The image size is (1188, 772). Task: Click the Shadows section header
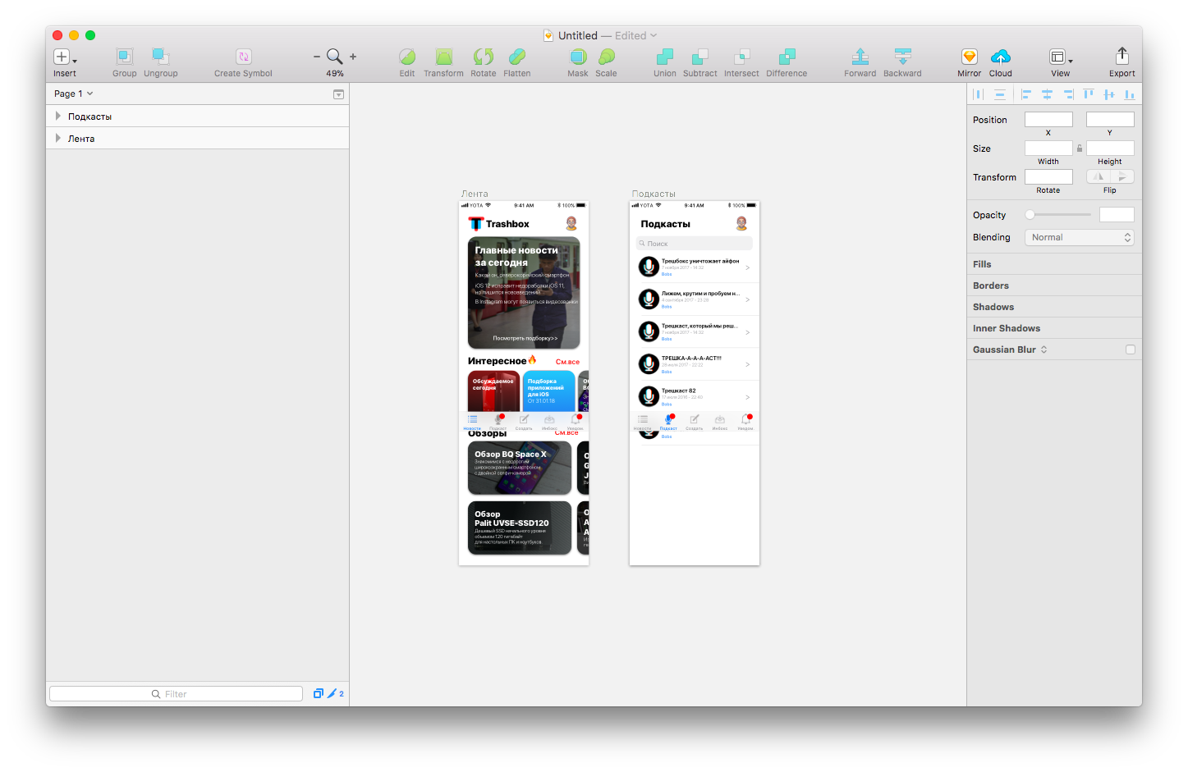point(993,307)
